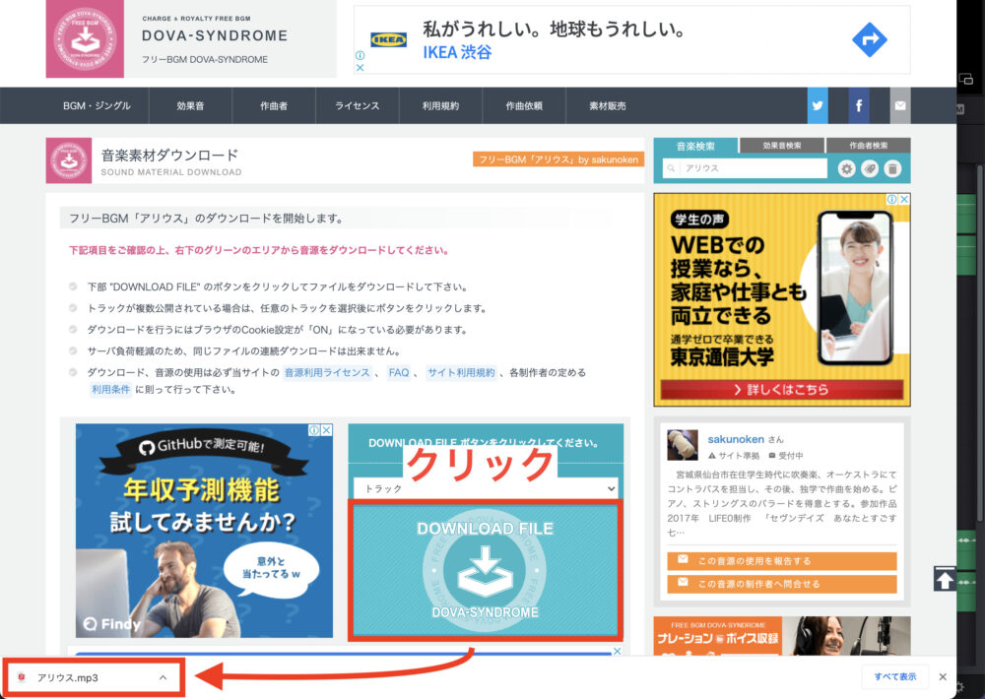This screenshot has height=699, width=985.
Task: Click the フリーBGM「アリウス」by sakunoken label
Action: point(558,159)
